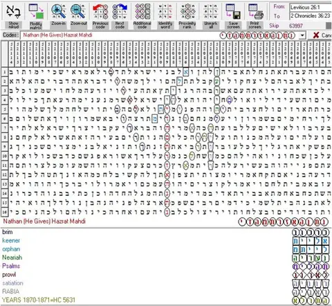Click the Identify word icon

165,11
